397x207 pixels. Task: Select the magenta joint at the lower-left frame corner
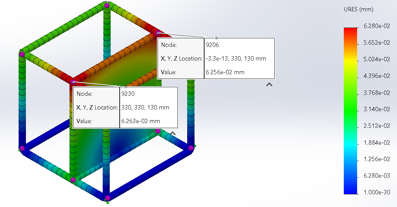pyautogui.click(x=22, y=148)
